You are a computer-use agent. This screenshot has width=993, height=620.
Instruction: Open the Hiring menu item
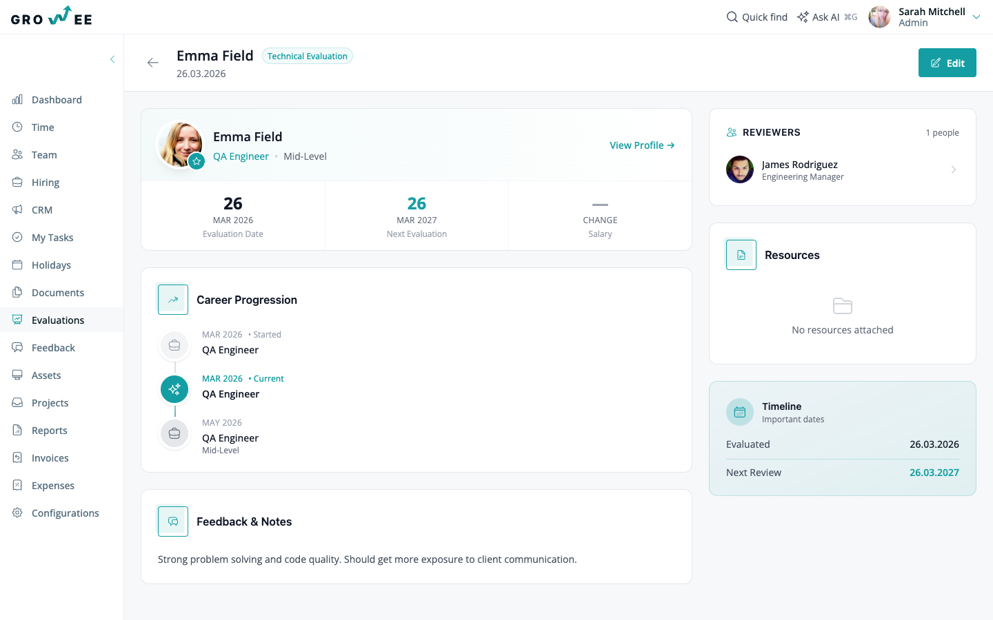[62, 183]
